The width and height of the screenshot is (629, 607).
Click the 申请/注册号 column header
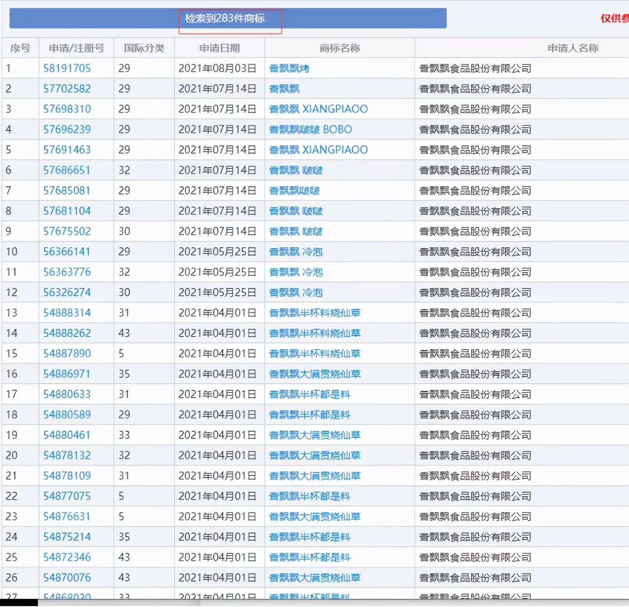point(76,48)
